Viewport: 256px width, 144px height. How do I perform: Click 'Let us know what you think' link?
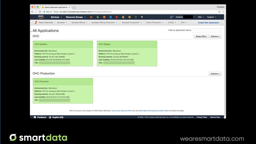(x=121, y=111)
